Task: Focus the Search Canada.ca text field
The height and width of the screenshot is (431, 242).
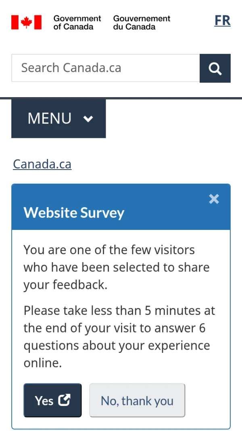Action: click(x=106, y=68)
